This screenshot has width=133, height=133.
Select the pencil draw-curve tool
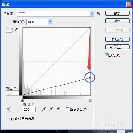pyautogui.click(x=15, y=30)
